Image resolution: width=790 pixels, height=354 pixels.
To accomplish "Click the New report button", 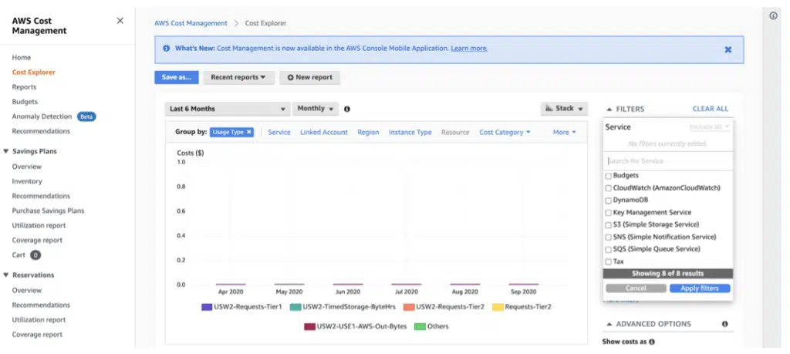I will (x=310, y=78).
